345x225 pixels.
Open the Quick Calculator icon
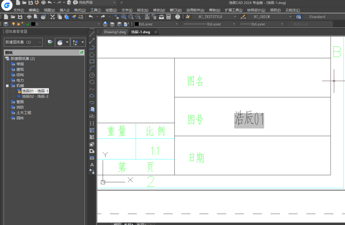click(x=169, y=17)
